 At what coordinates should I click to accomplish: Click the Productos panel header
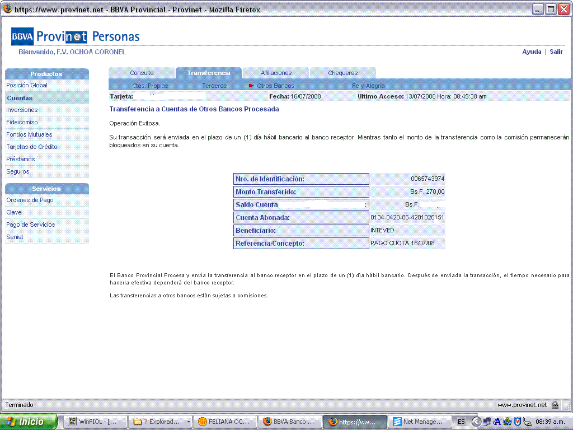click(47, 74)
